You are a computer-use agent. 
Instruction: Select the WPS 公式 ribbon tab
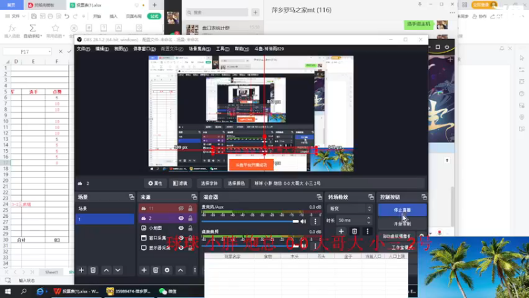click(x=154, y=16)
